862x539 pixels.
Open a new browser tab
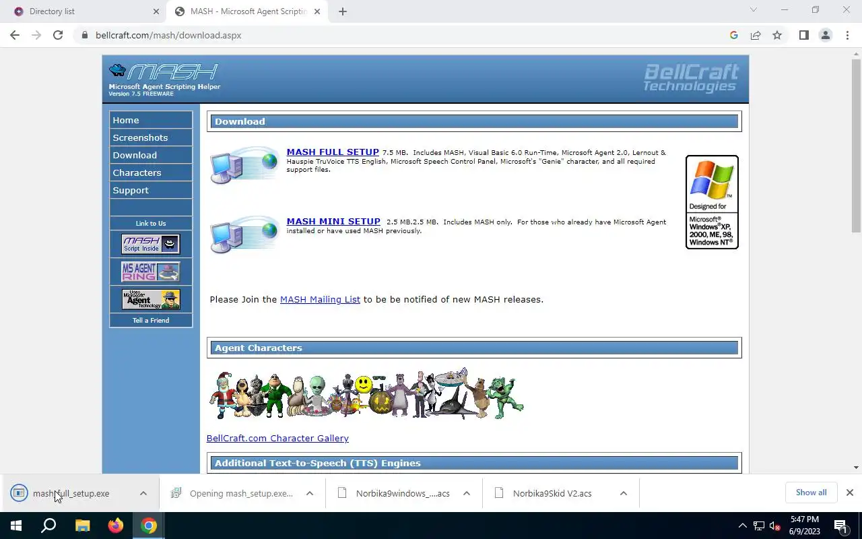point(343,11)
